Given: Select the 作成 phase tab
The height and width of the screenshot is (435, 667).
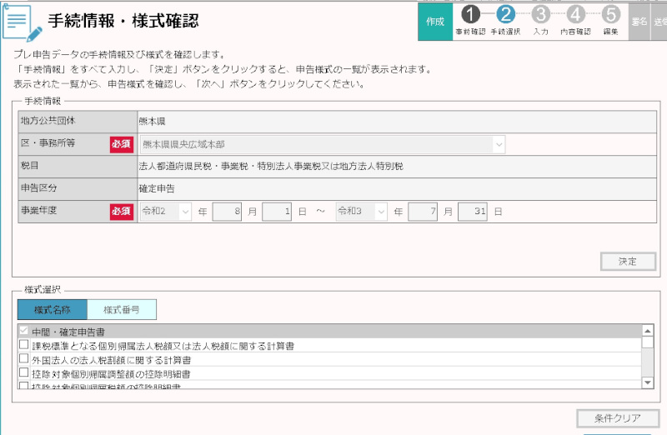Looking at the screenshot, I should coord(435,22).
